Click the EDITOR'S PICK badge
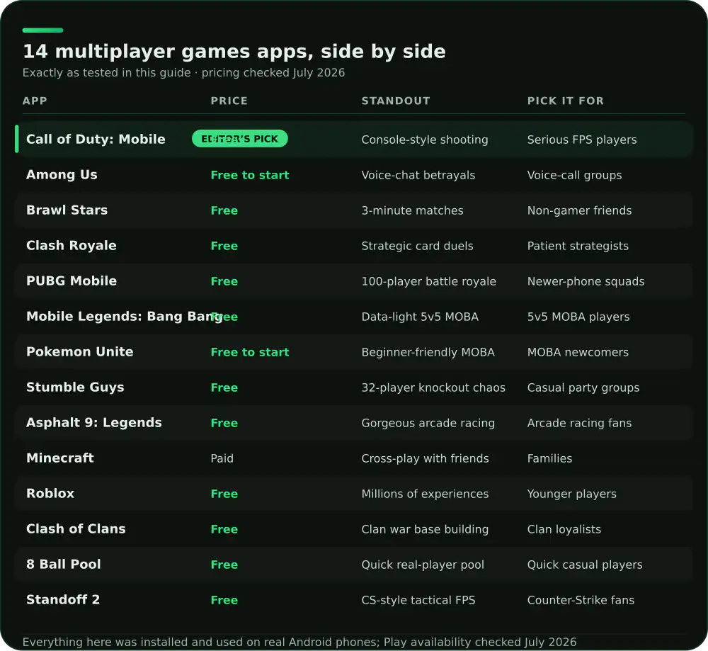 (x=240, y=139)
